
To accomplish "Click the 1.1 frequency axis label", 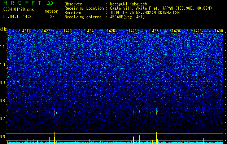I will [x=3, y=47].
